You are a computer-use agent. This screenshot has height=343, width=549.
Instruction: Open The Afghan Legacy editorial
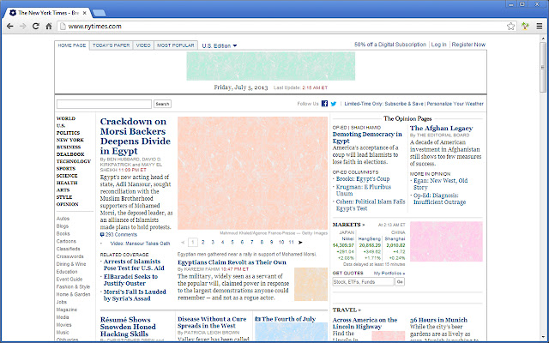(x=441, y=128)
